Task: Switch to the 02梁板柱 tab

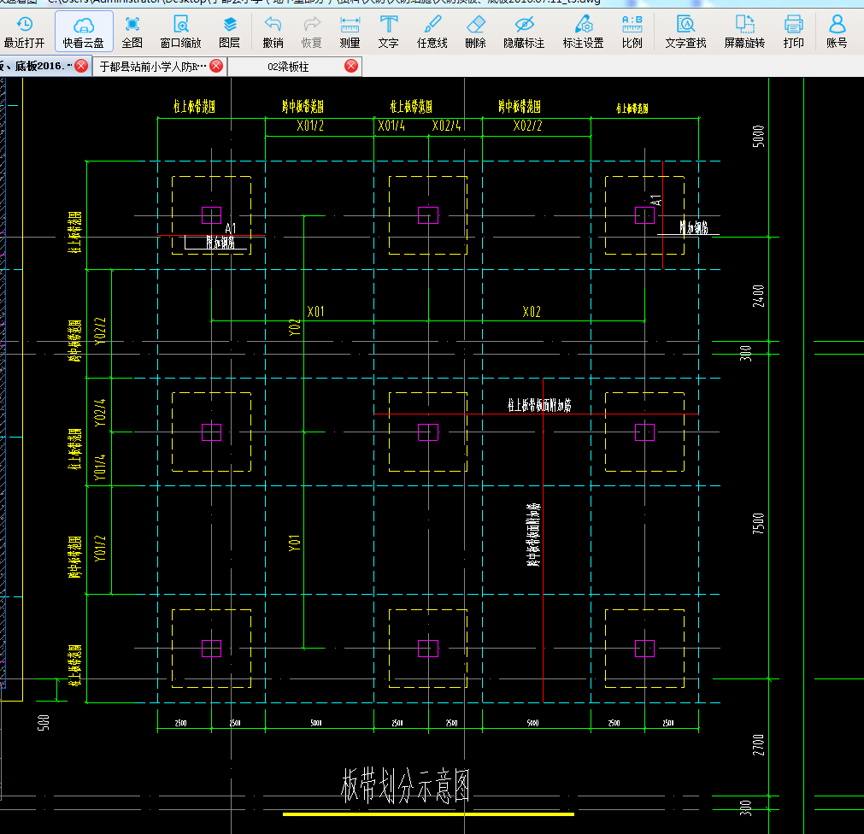Action: [x=288, y=67]
